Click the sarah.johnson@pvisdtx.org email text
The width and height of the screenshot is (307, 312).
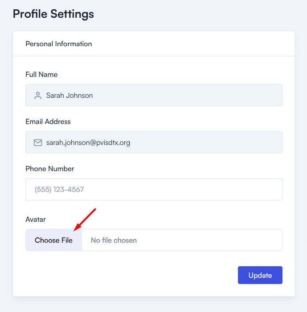click(88, 143)
